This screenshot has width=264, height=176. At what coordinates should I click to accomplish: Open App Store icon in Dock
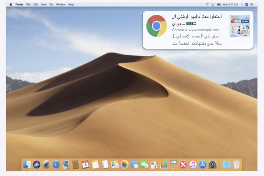203,164
